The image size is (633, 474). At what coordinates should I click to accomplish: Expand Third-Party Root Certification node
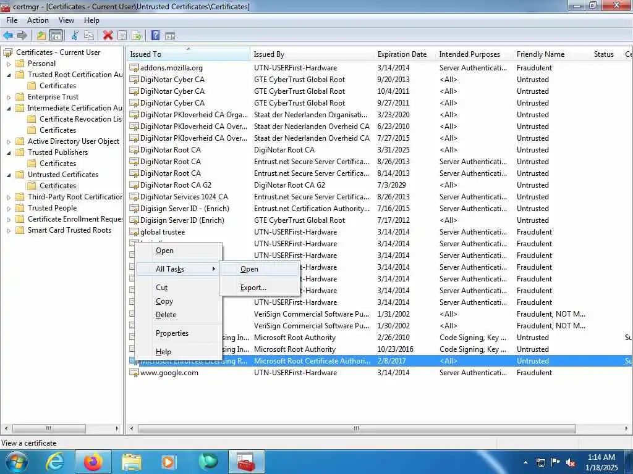[x=9, y=197]
